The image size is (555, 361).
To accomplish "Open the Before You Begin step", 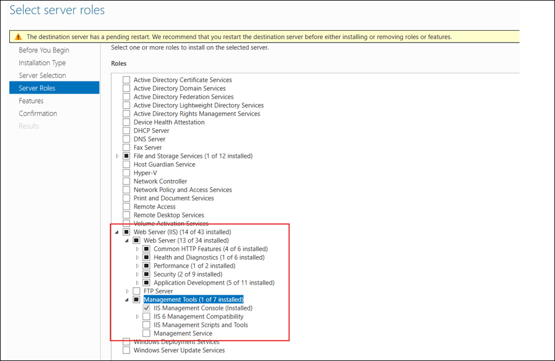I will (x=44, y=50).
